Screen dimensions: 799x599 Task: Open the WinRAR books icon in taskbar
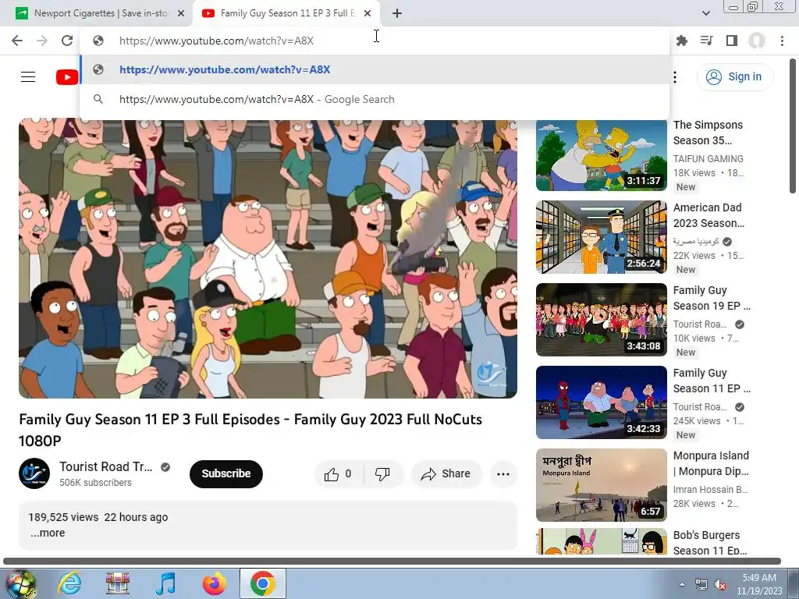pos(118,583)
